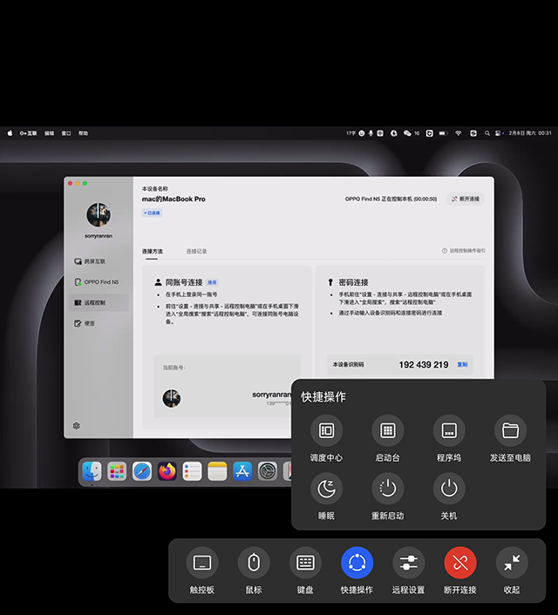The height and width of the screenshot is (615, 558).
Task: Tap the red 断开连接 toolbar button
Action: [x=460, y=563]
